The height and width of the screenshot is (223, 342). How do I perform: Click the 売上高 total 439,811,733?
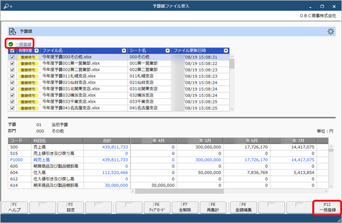click(x=115, y=147)
